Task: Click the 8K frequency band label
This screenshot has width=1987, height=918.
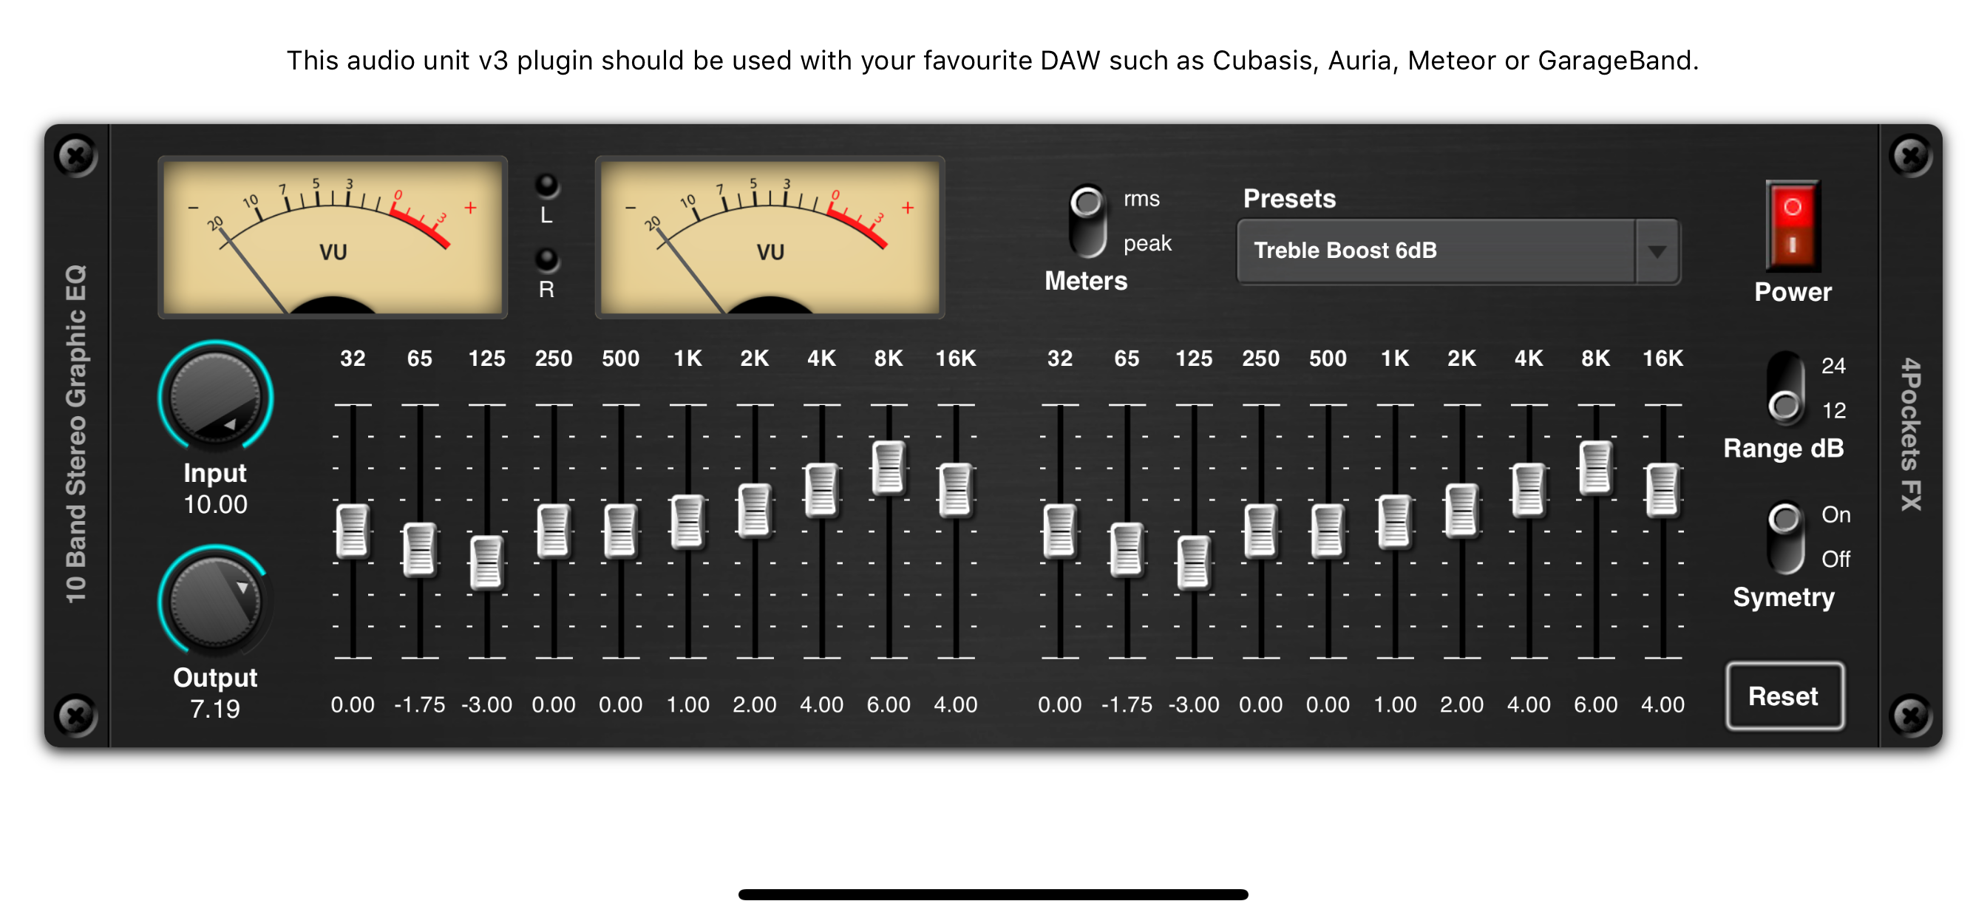Action: [x=889, y=357]
